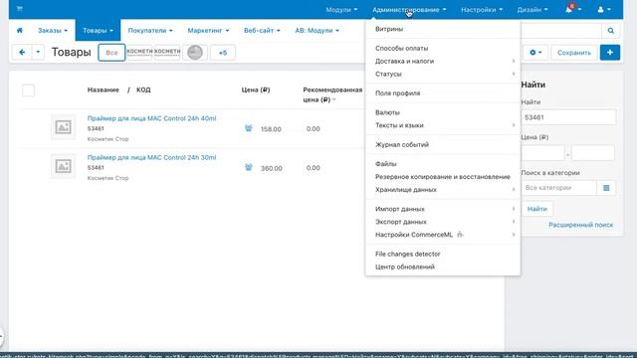Image resolution: width=637 pixels, height=358 pixels.
Task: Expand Импорт данных submenu
Action: (443, 209)
